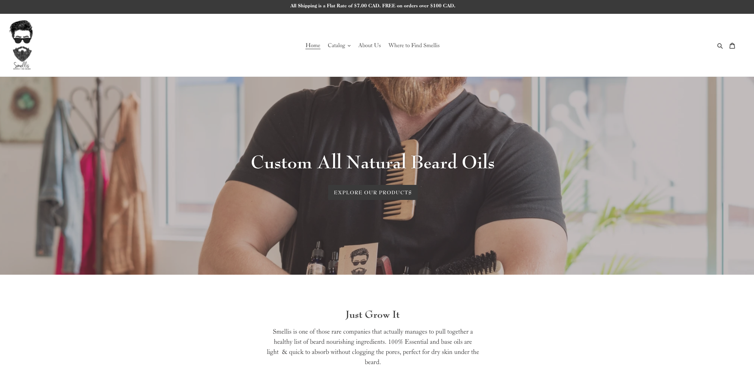Click the Explore Our Products button
The width and height of the screenshot is (754, 371).
click(x=373, y=192)
